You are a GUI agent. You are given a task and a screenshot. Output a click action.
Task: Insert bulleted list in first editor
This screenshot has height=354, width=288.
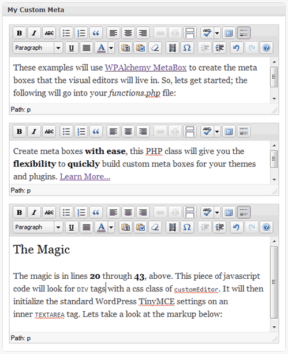66,33
